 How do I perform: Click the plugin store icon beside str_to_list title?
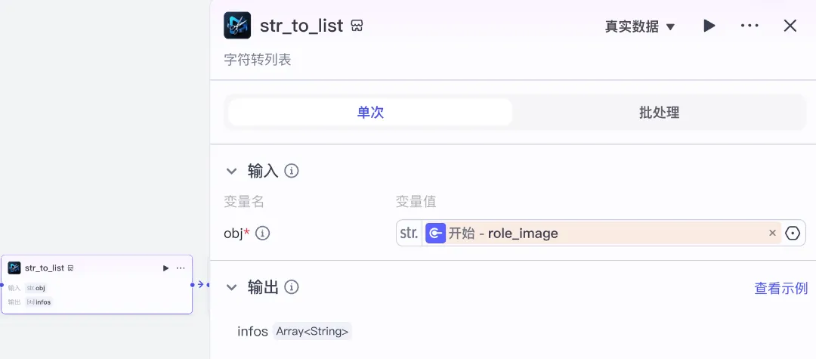(357, 26)
